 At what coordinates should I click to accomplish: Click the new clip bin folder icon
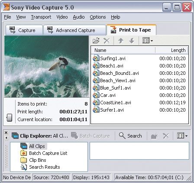(x=155, y=136)
